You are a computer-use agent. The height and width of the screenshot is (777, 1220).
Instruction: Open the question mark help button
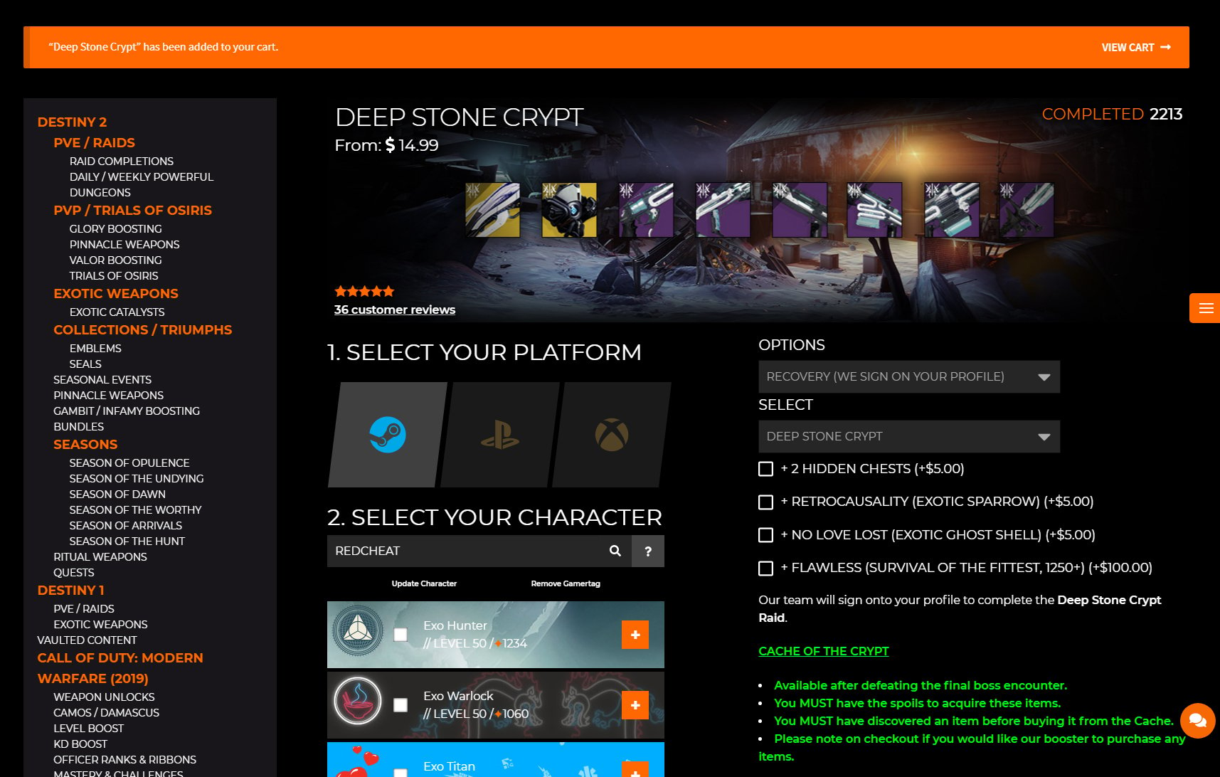648,551
